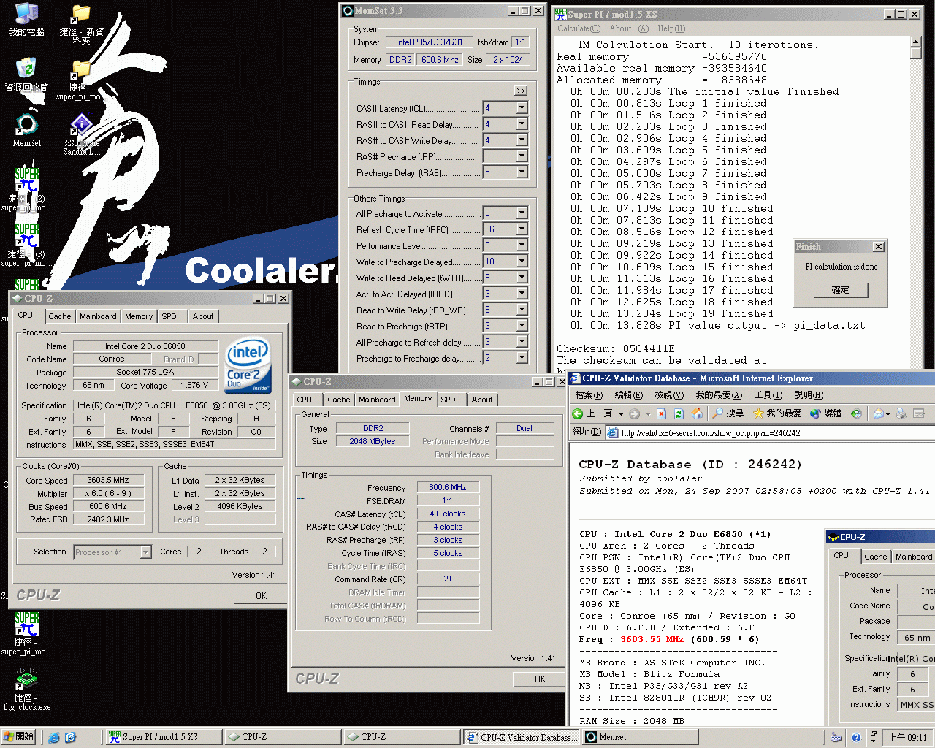Screen dimensions: 935x748
Task: Open the Recycle Bin desktop icon
Action: click(x=26, y=75)
